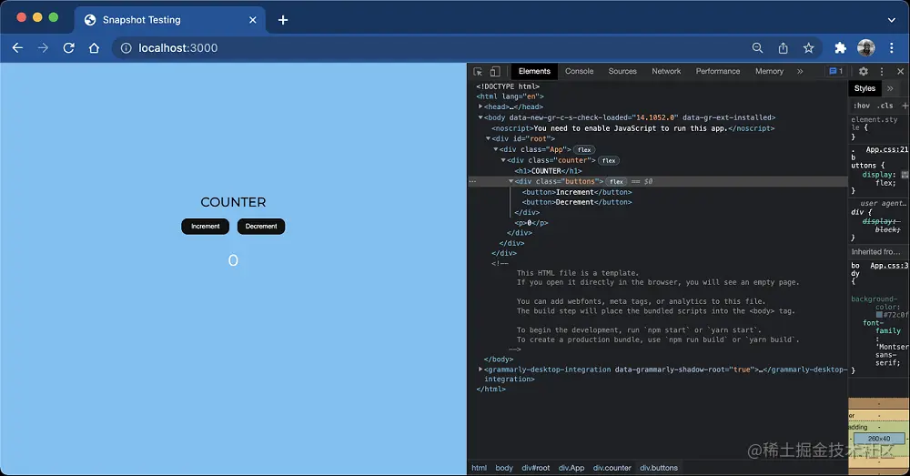Select div.App in the breadcrumb bar

pyautogui.click(x=571, y=468)
